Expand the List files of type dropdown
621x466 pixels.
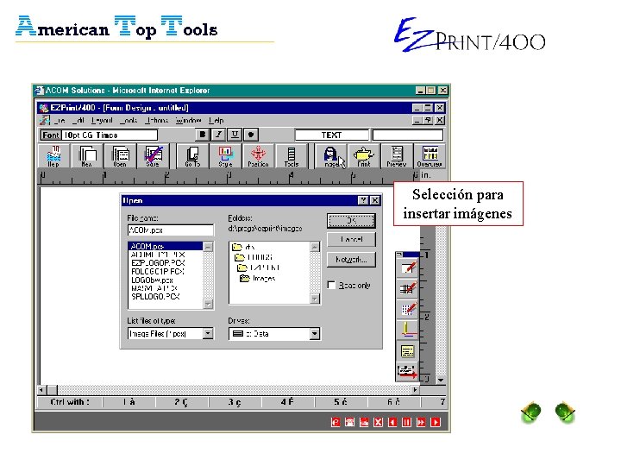pyautogui.click(x=208, y=334)
